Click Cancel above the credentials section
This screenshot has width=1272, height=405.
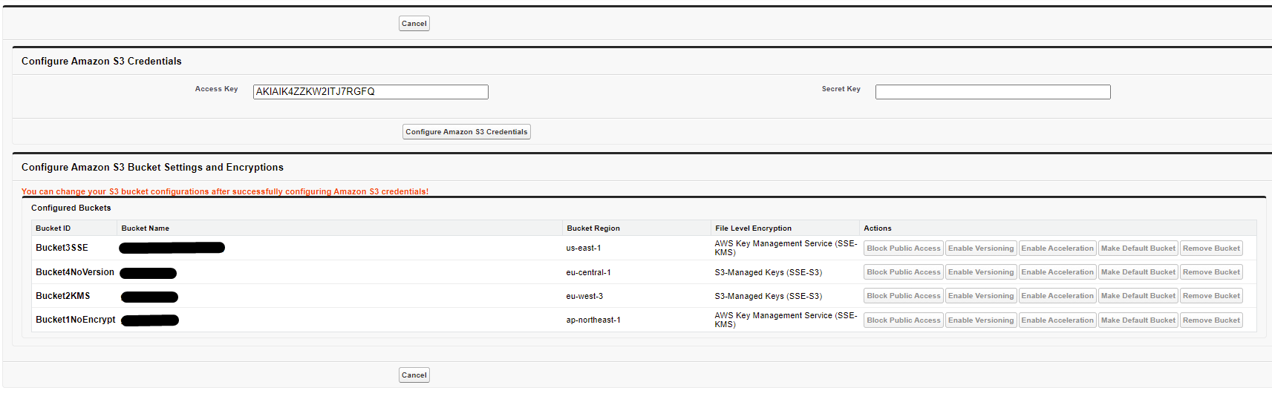tap(414, 24)
